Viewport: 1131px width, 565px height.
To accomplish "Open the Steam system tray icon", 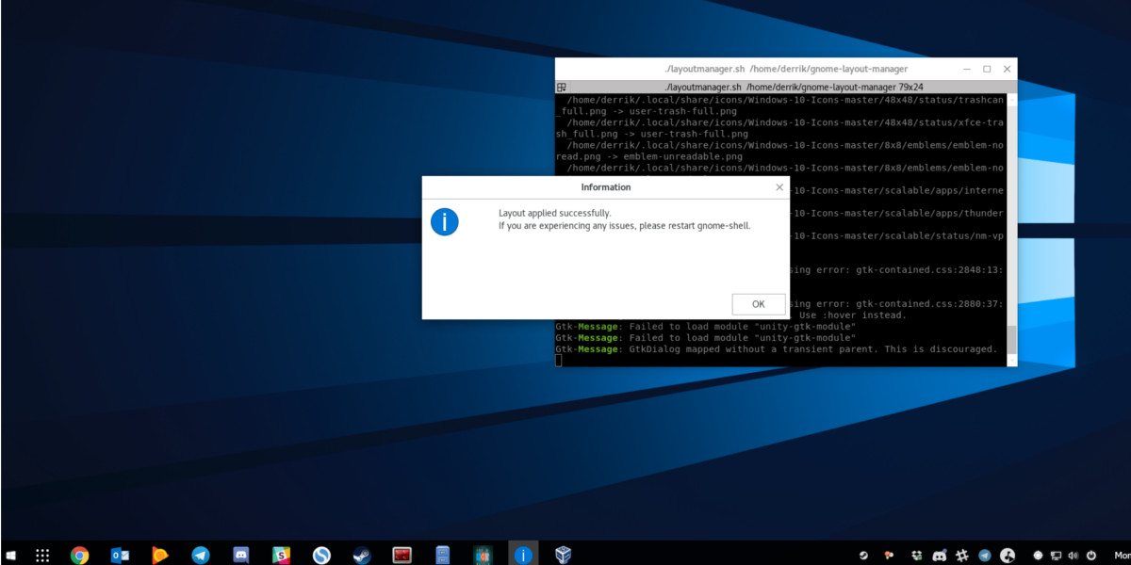I will pos(863,556).
